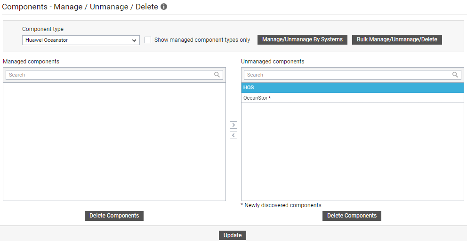467x241 pixels.
Task: Click the left arrow between component lists
Action: [x=233, y=135]
